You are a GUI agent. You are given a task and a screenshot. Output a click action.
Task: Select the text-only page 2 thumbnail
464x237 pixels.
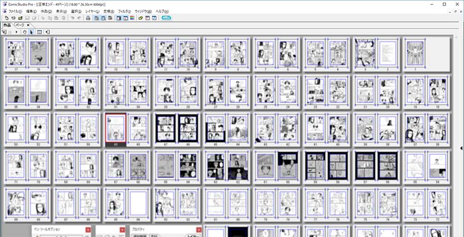(x=387, y=53)
